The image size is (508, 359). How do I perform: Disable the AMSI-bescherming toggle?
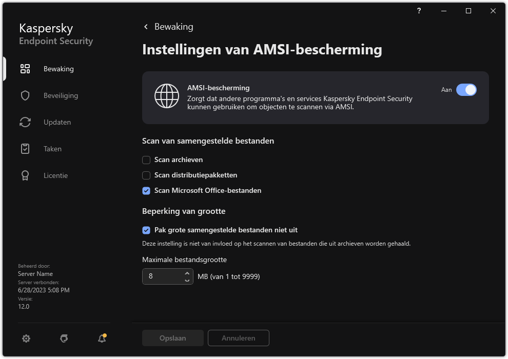click(x=466, y=90)
